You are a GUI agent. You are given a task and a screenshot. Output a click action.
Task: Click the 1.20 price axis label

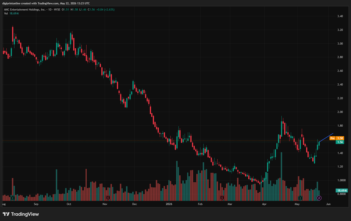click(340, 167)
